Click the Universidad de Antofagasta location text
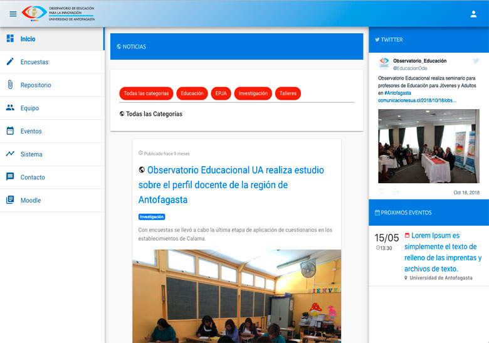The width and height of the screenshot is (489, 343). click(441, 278)
